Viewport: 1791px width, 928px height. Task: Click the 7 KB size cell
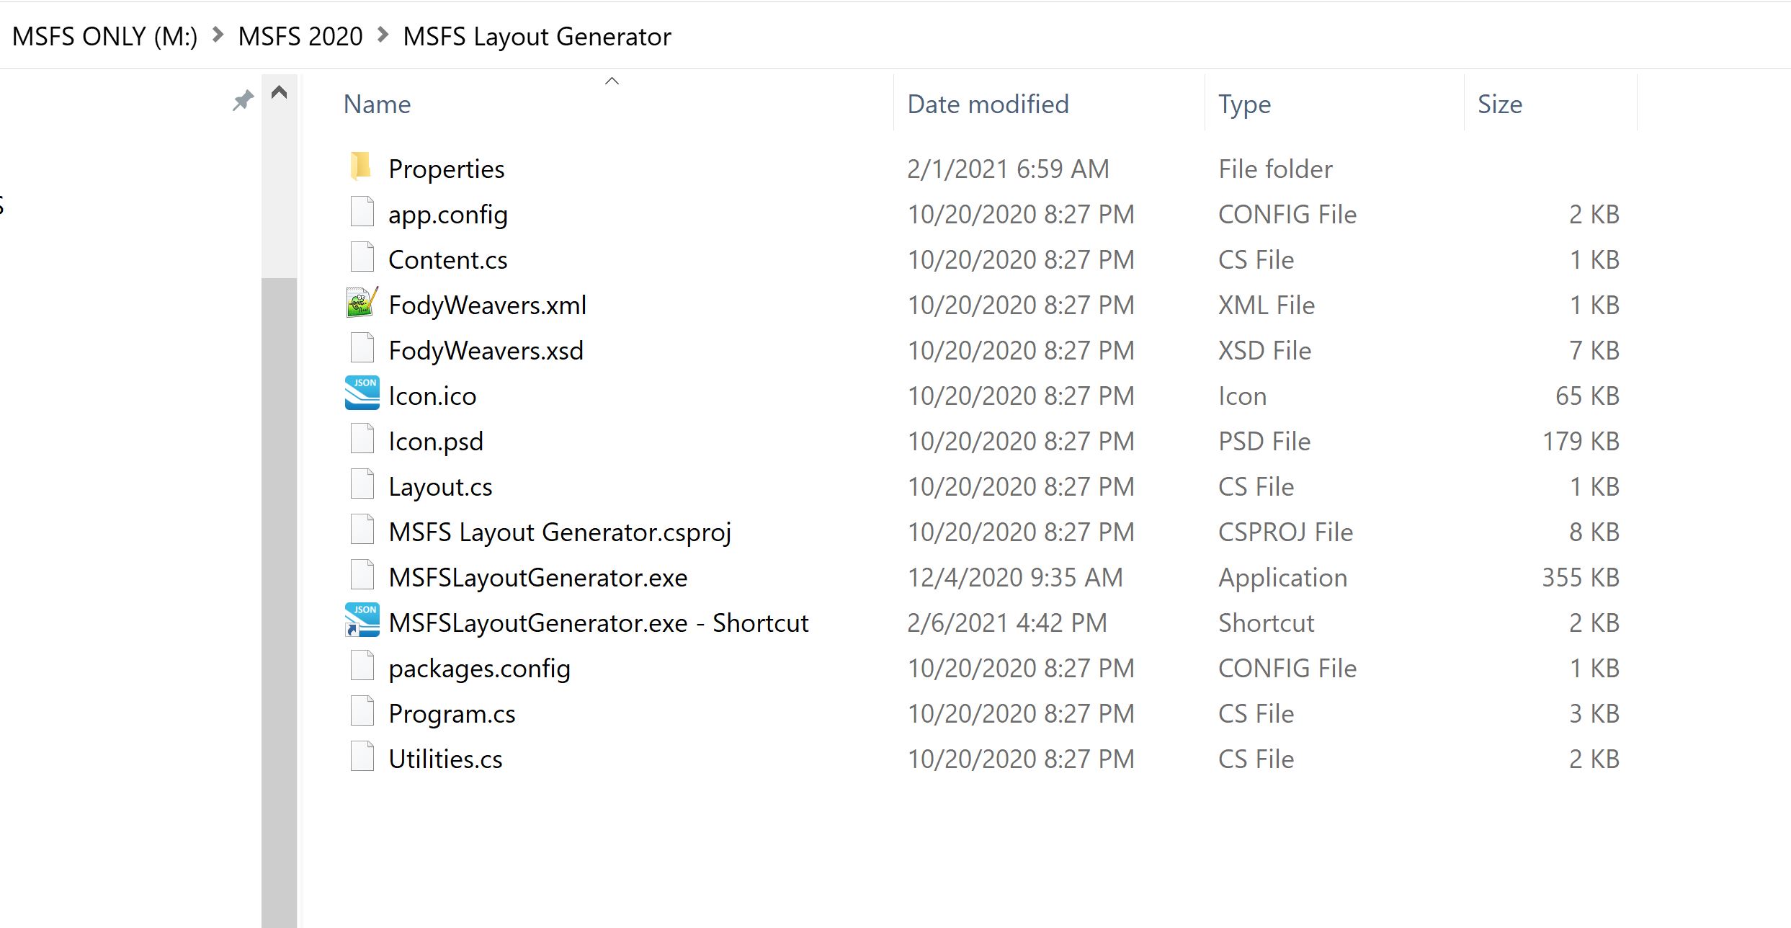(x=1594, y=351)
